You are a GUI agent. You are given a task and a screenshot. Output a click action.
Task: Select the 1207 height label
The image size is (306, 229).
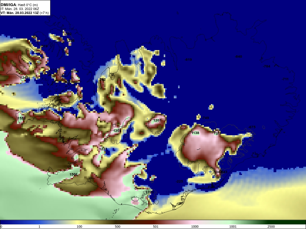pos(157,121)
